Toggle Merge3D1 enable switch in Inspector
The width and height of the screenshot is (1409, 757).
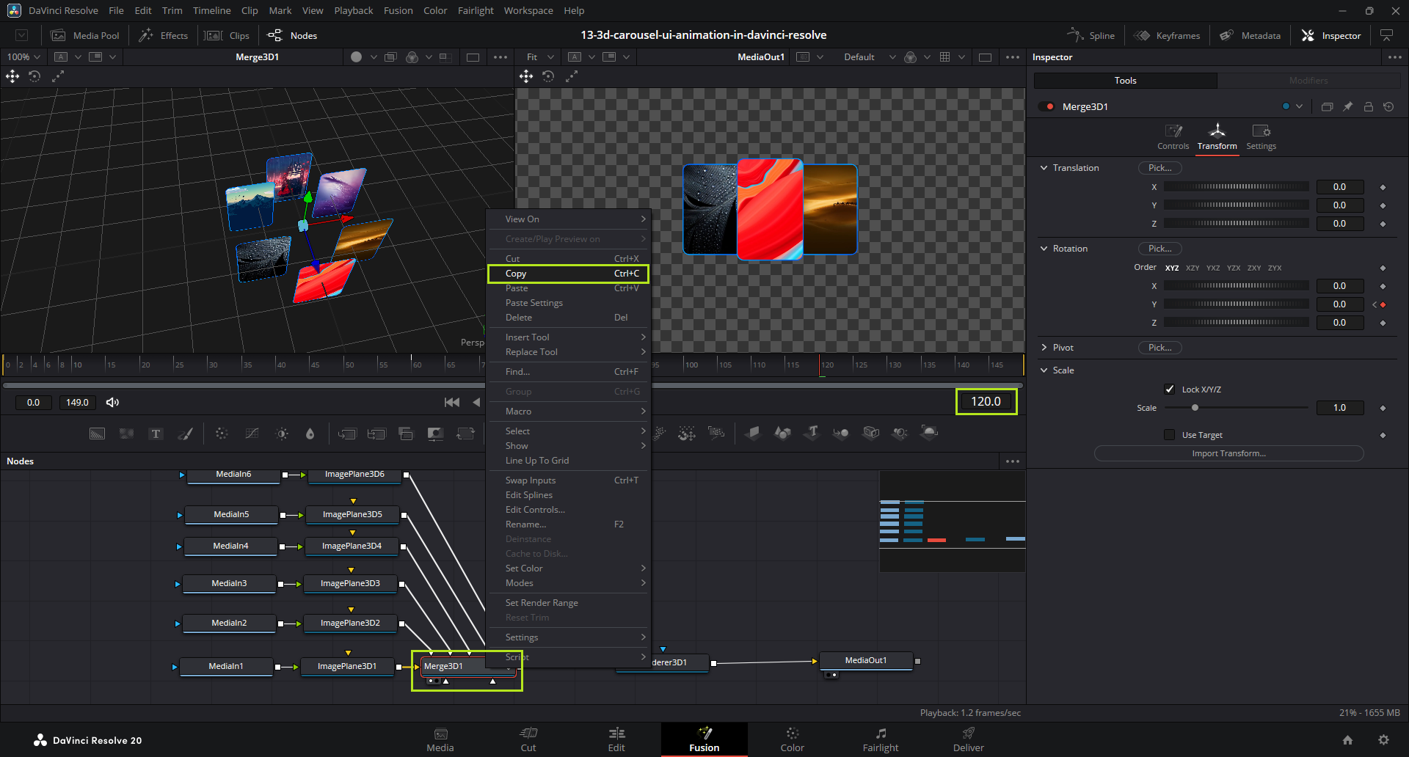(x=1046, y=107)
